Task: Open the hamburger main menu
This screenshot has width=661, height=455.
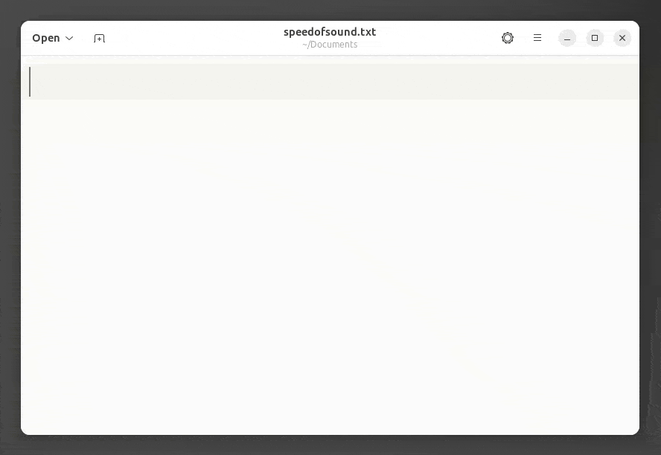Action: point(537,38)
